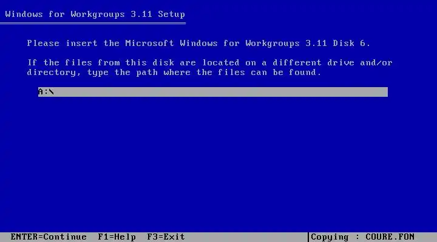Click the ENTER=Continue label in status bar
Screen dimensions: 437x242
point(49,237)
